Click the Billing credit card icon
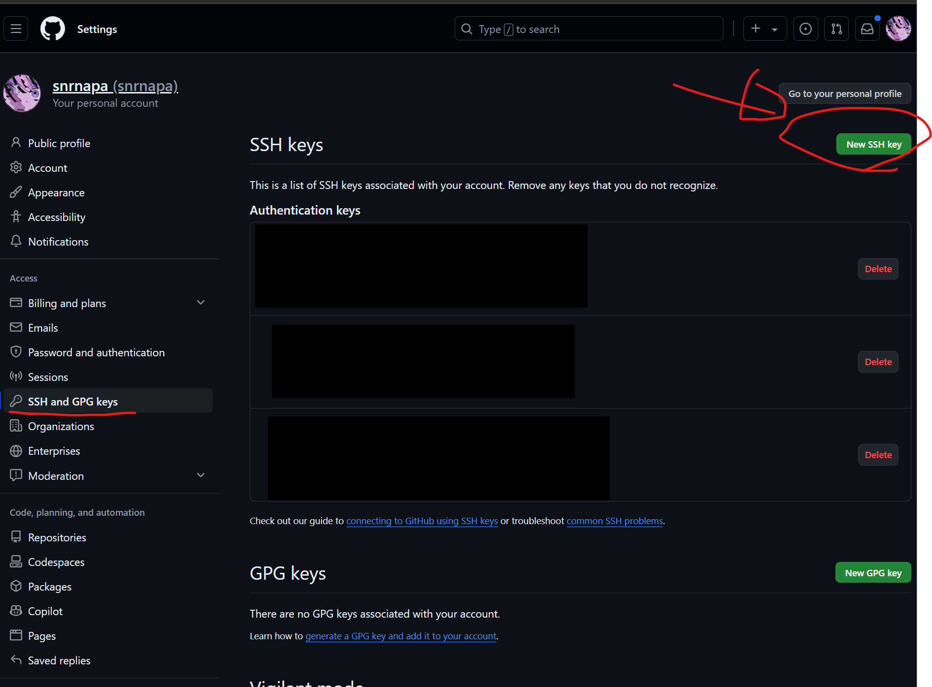 click(16, 303)
